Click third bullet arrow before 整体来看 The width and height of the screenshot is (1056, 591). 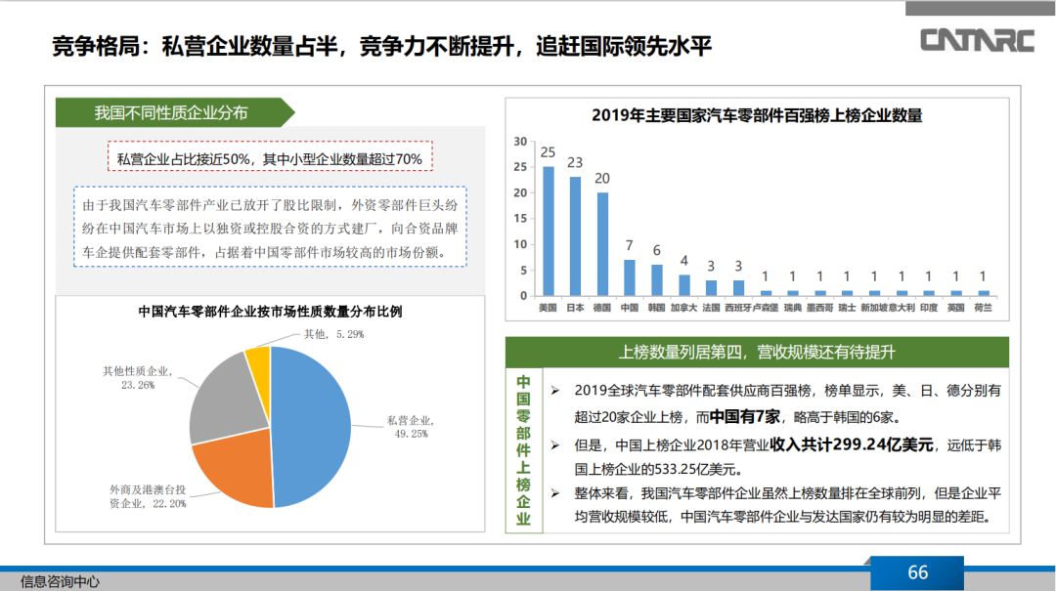[555, 493]
